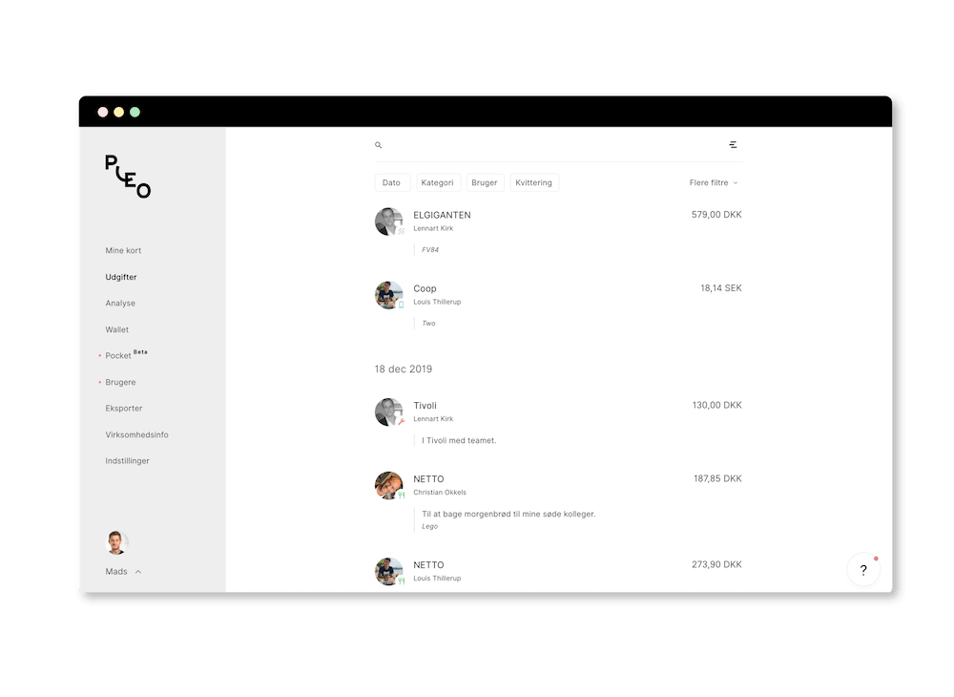Open the Dato filter
The image size is (954, 697).
[392, 182]
